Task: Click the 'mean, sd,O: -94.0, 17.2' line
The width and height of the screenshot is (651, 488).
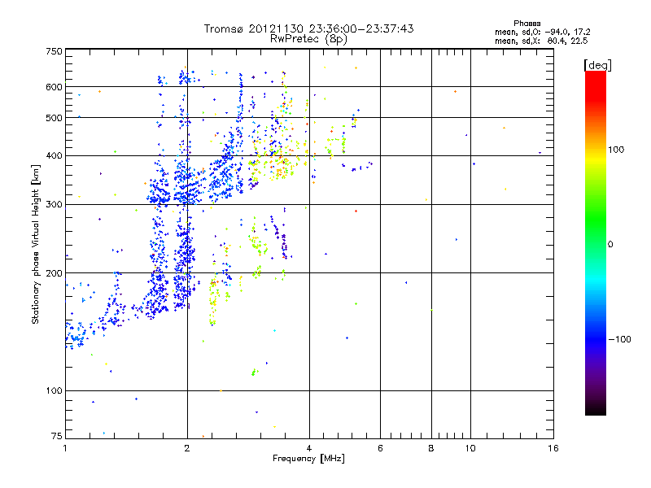Action: tap(542, 32)
